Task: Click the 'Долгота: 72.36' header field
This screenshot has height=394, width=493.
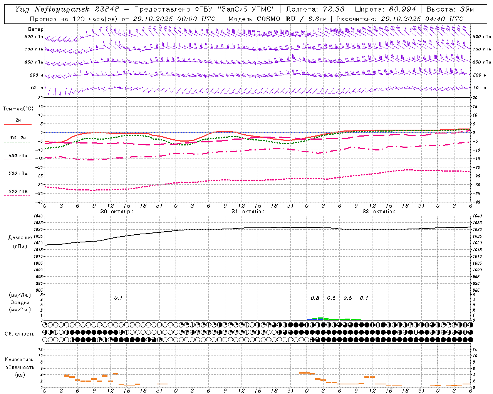Action: point(315,9)
